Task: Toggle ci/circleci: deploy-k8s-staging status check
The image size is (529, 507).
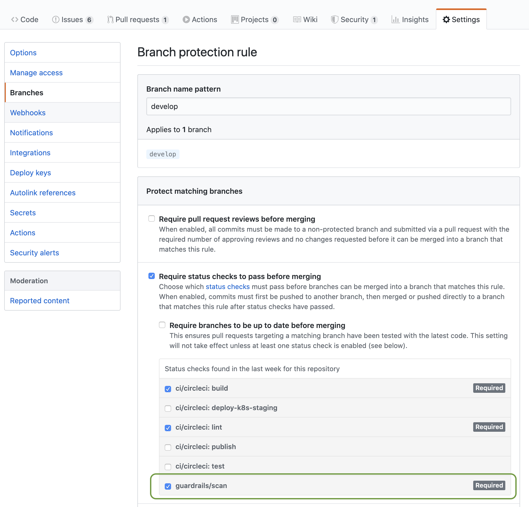Action: pos(168,408)
